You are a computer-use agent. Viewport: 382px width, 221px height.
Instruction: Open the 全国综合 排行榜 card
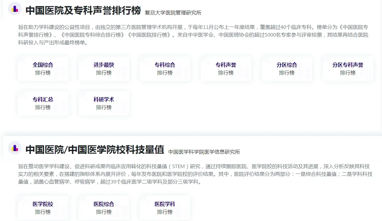click(43, 69)
